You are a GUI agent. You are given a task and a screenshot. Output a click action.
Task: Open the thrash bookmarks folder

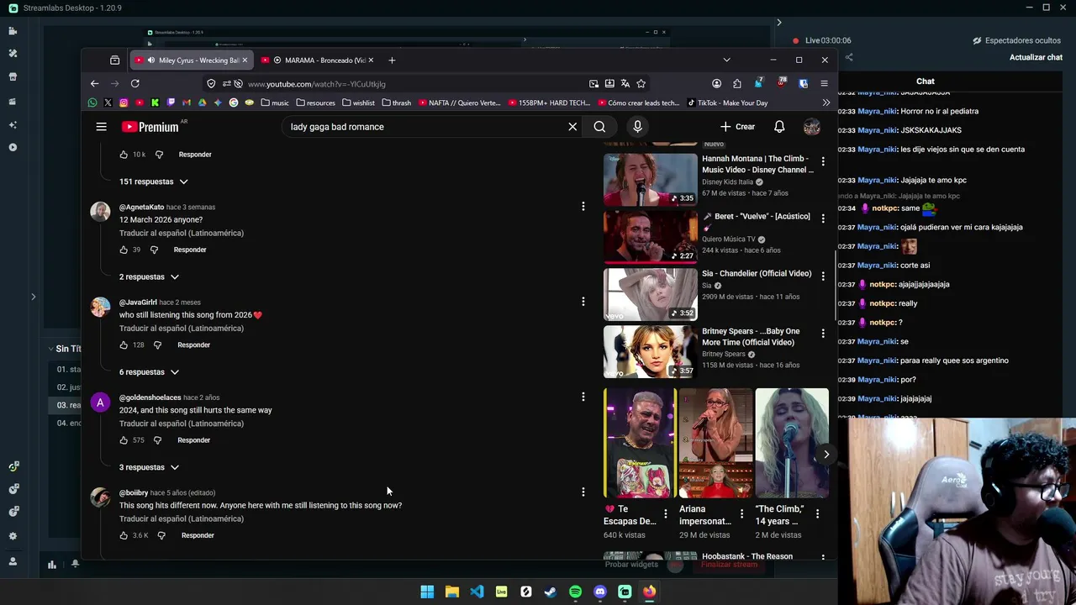pos(396,103)
